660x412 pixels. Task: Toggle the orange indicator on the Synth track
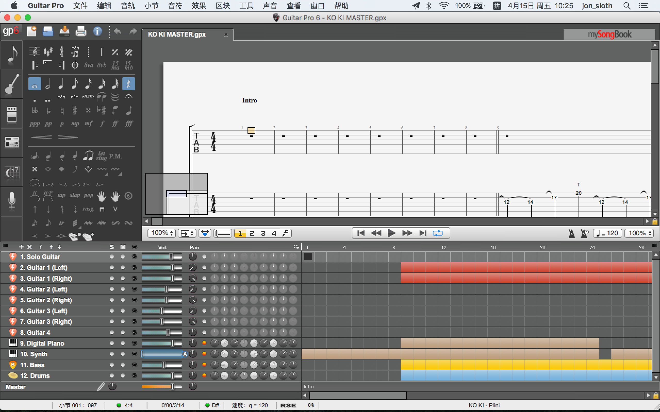[204, 354]
